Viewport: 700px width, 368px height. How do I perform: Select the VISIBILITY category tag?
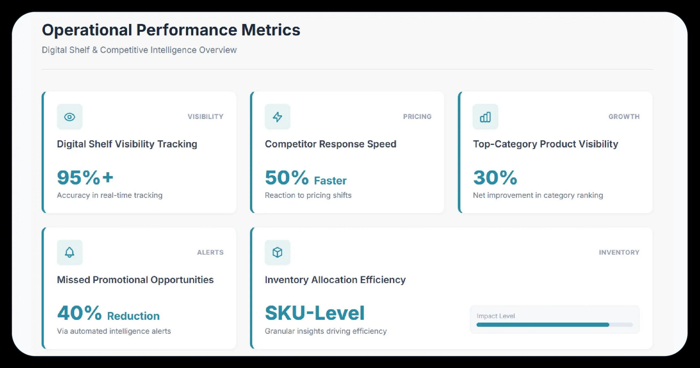(205, 117)
